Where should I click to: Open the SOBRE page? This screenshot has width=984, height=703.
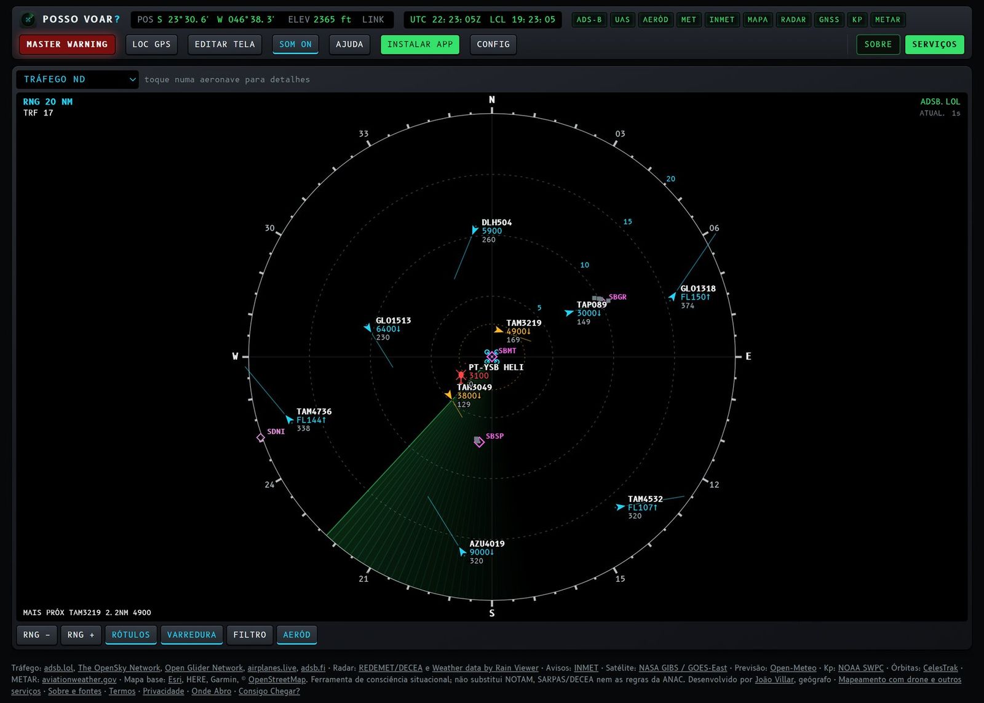coord(878,44)
